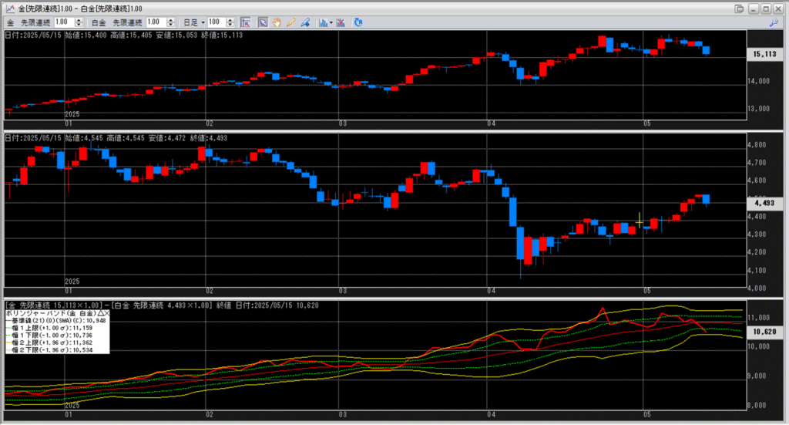Viewport: 789px width, 425px height.
Task: Click the 15,113 price label on gold chart
Action: 763,54
